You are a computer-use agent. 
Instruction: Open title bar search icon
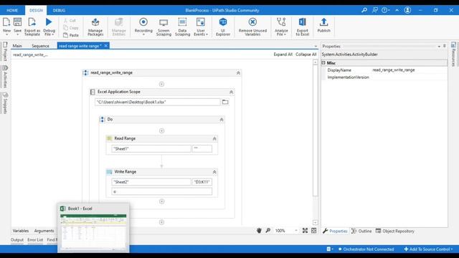[x=364, y=10]
